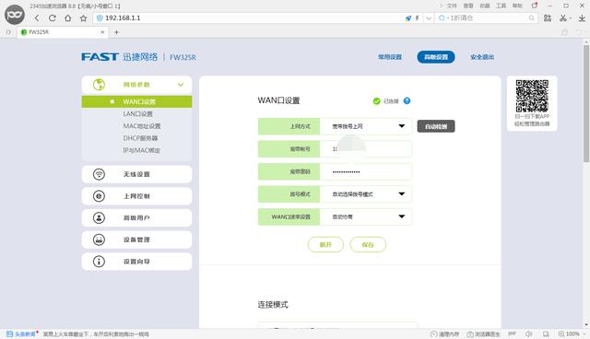
Task: Open wireless settings with the Wi-Fi icon
Action: click(x=99, y=174)
